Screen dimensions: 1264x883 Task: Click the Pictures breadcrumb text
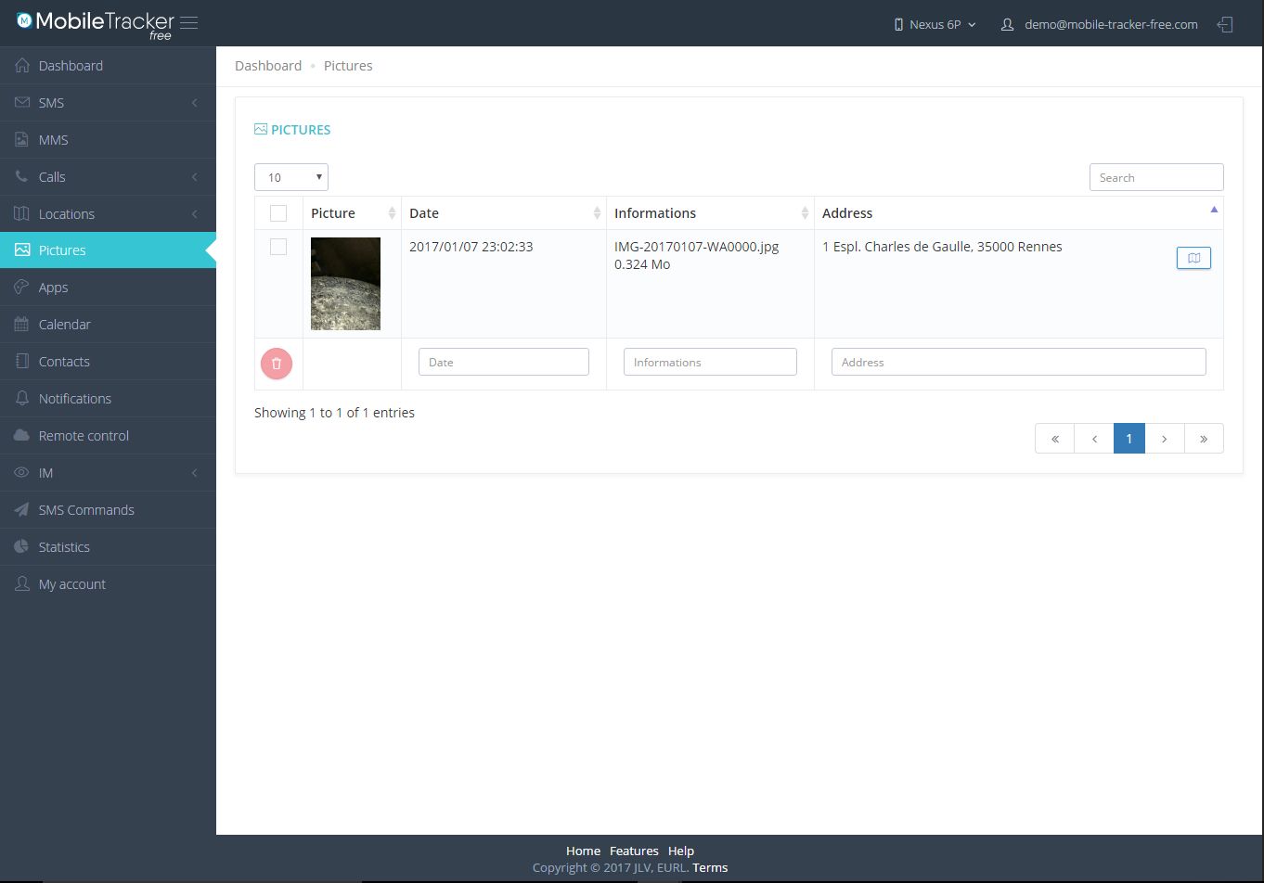(348, 66)
